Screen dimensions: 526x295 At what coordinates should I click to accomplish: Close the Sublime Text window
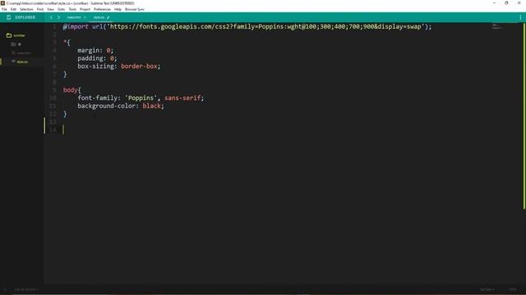(x=519, y=3)
